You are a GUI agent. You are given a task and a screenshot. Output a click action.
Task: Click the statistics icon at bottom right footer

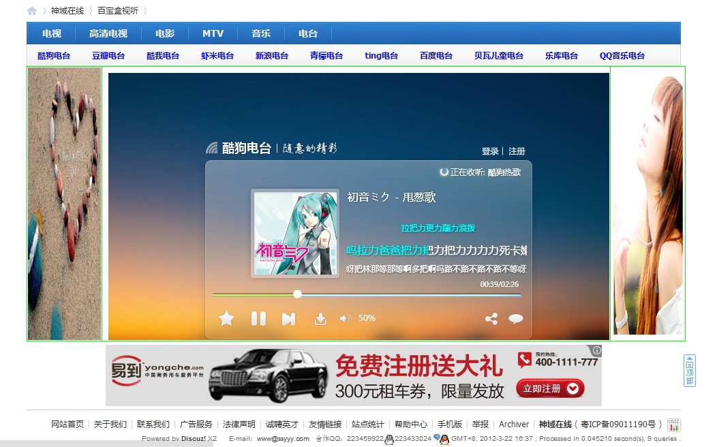pos(673,425)
